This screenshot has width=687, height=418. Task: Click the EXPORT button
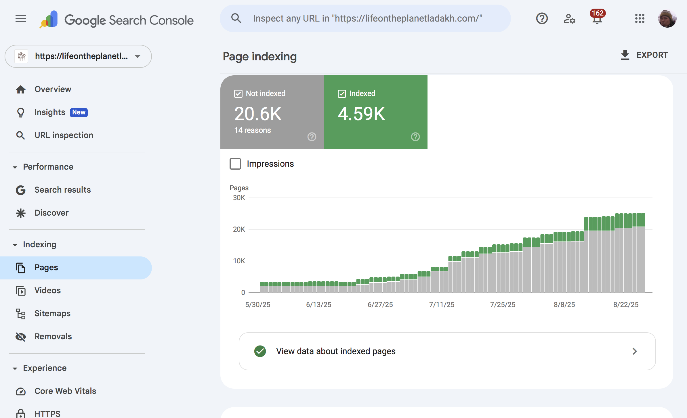644,55
